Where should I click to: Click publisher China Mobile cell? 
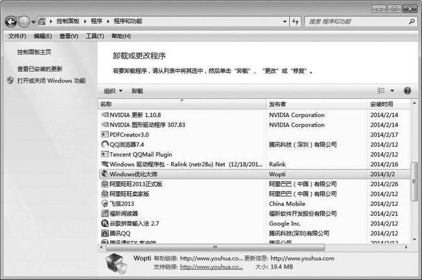pos(287,204)
